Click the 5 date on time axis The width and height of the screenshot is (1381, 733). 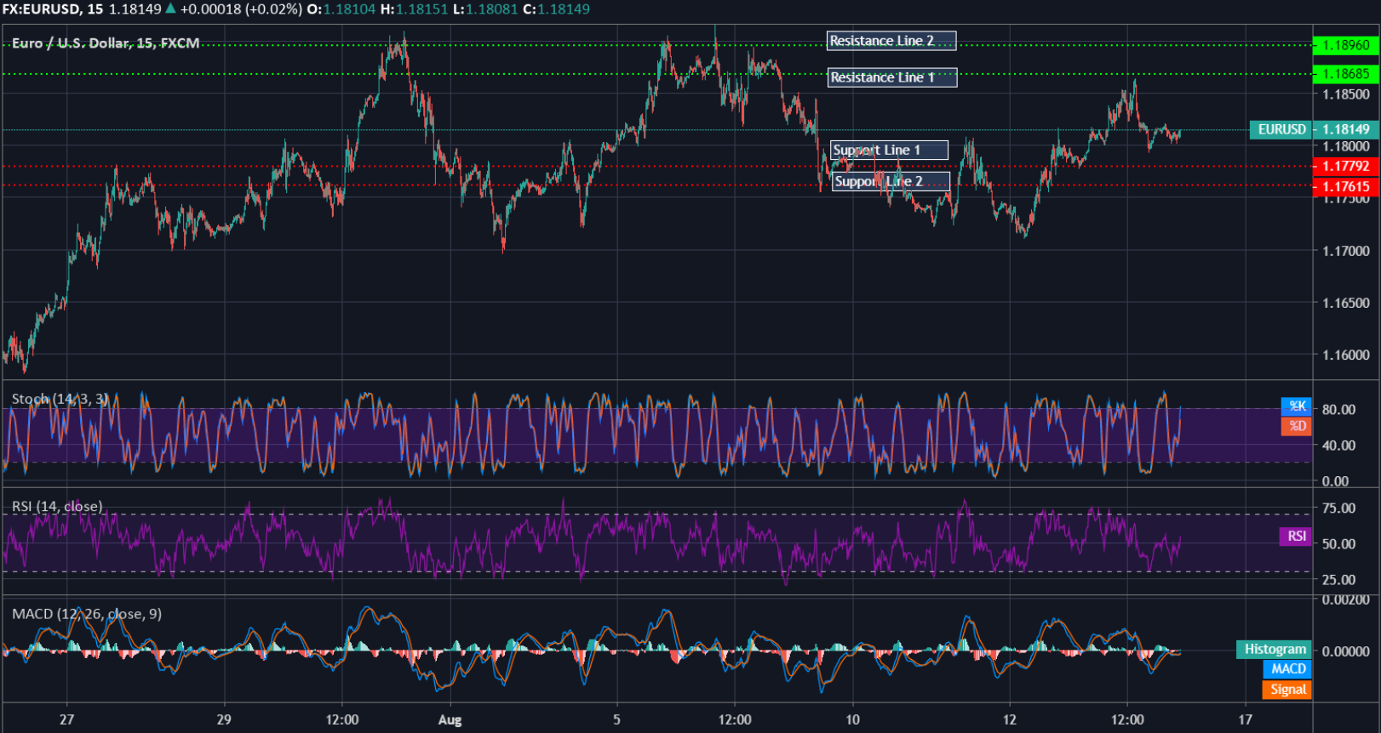(616, 719)
